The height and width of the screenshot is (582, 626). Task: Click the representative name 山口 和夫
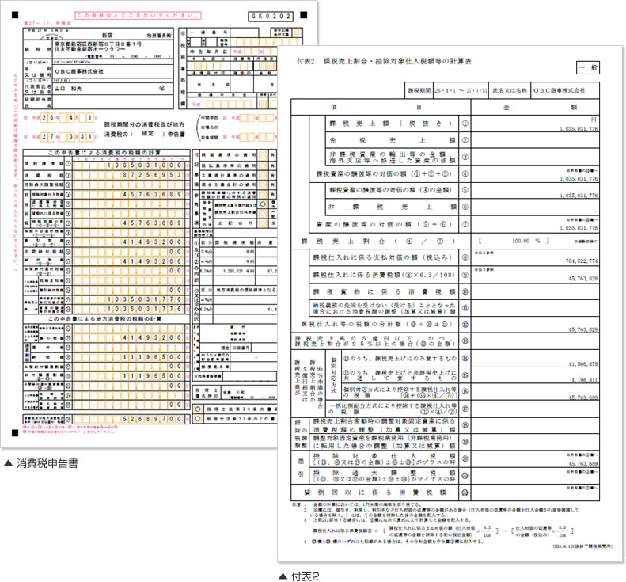tap(68, 88)
